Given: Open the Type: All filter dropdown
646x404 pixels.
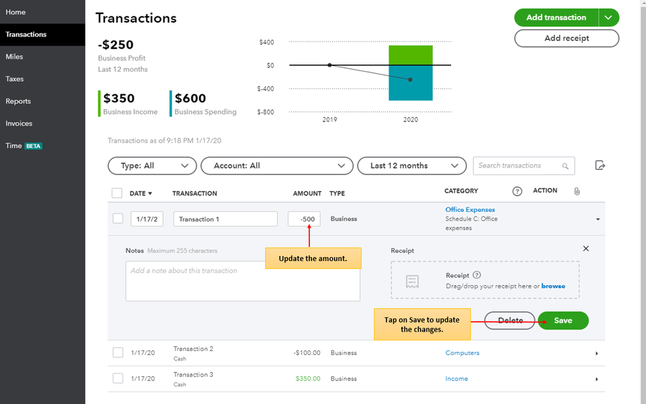Looking at the screenshot, I should [152, 165].
